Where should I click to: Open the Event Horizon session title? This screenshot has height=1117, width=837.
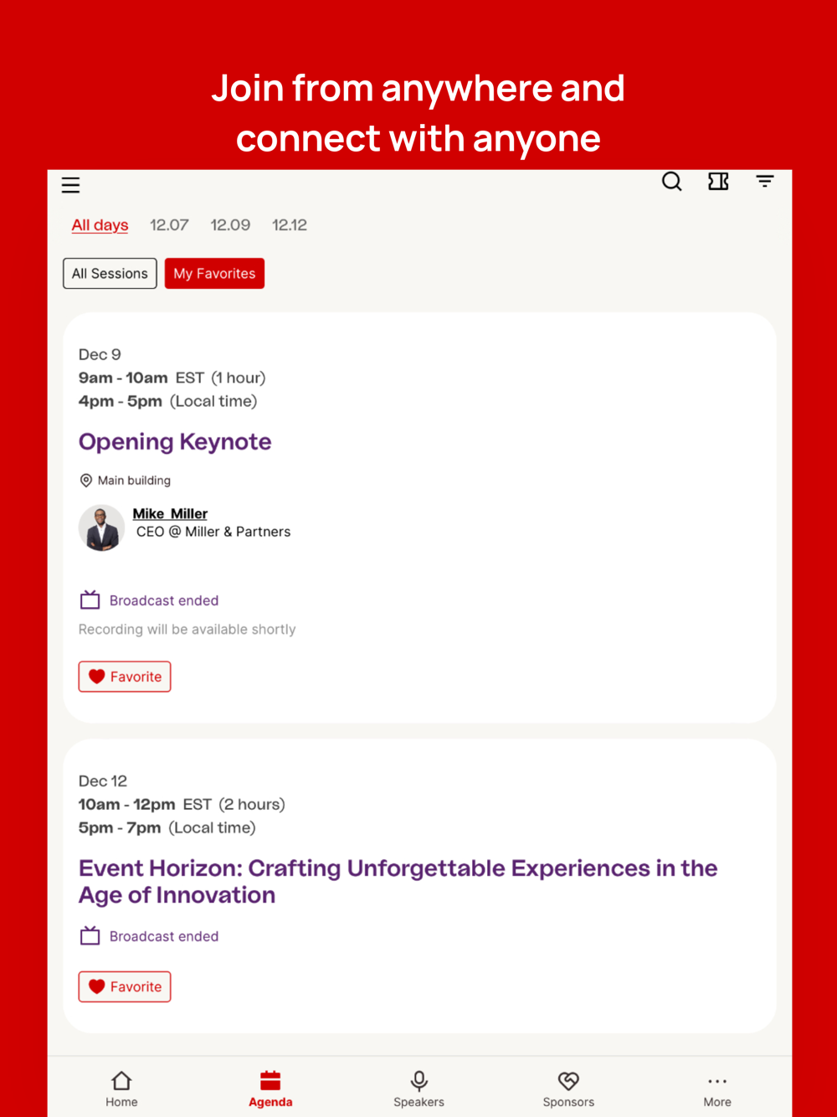[398, 882]
